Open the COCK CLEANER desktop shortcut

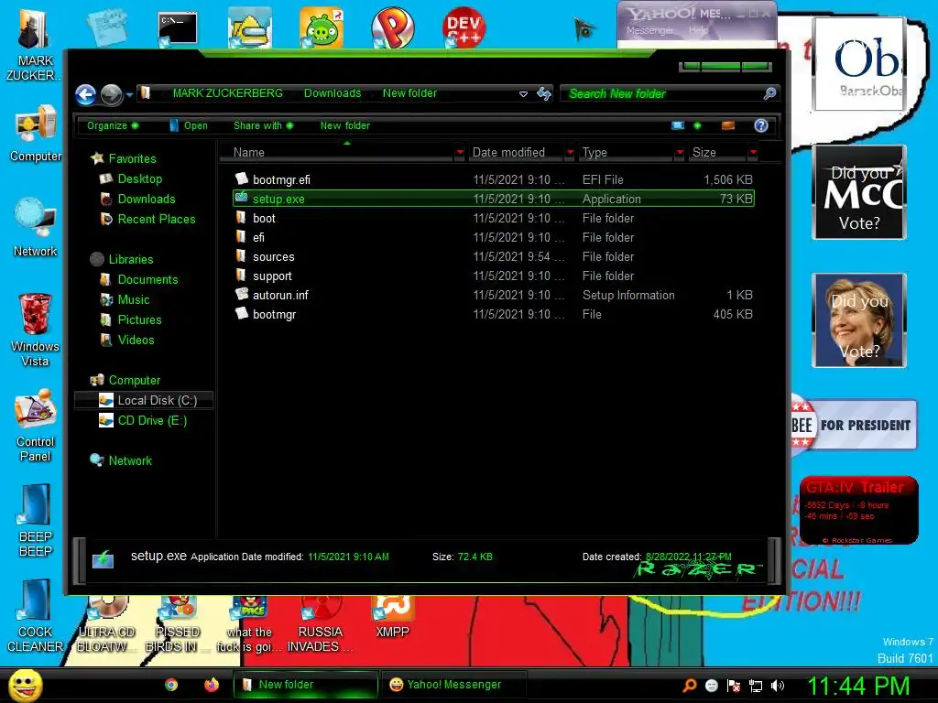(x=36, y=616)
